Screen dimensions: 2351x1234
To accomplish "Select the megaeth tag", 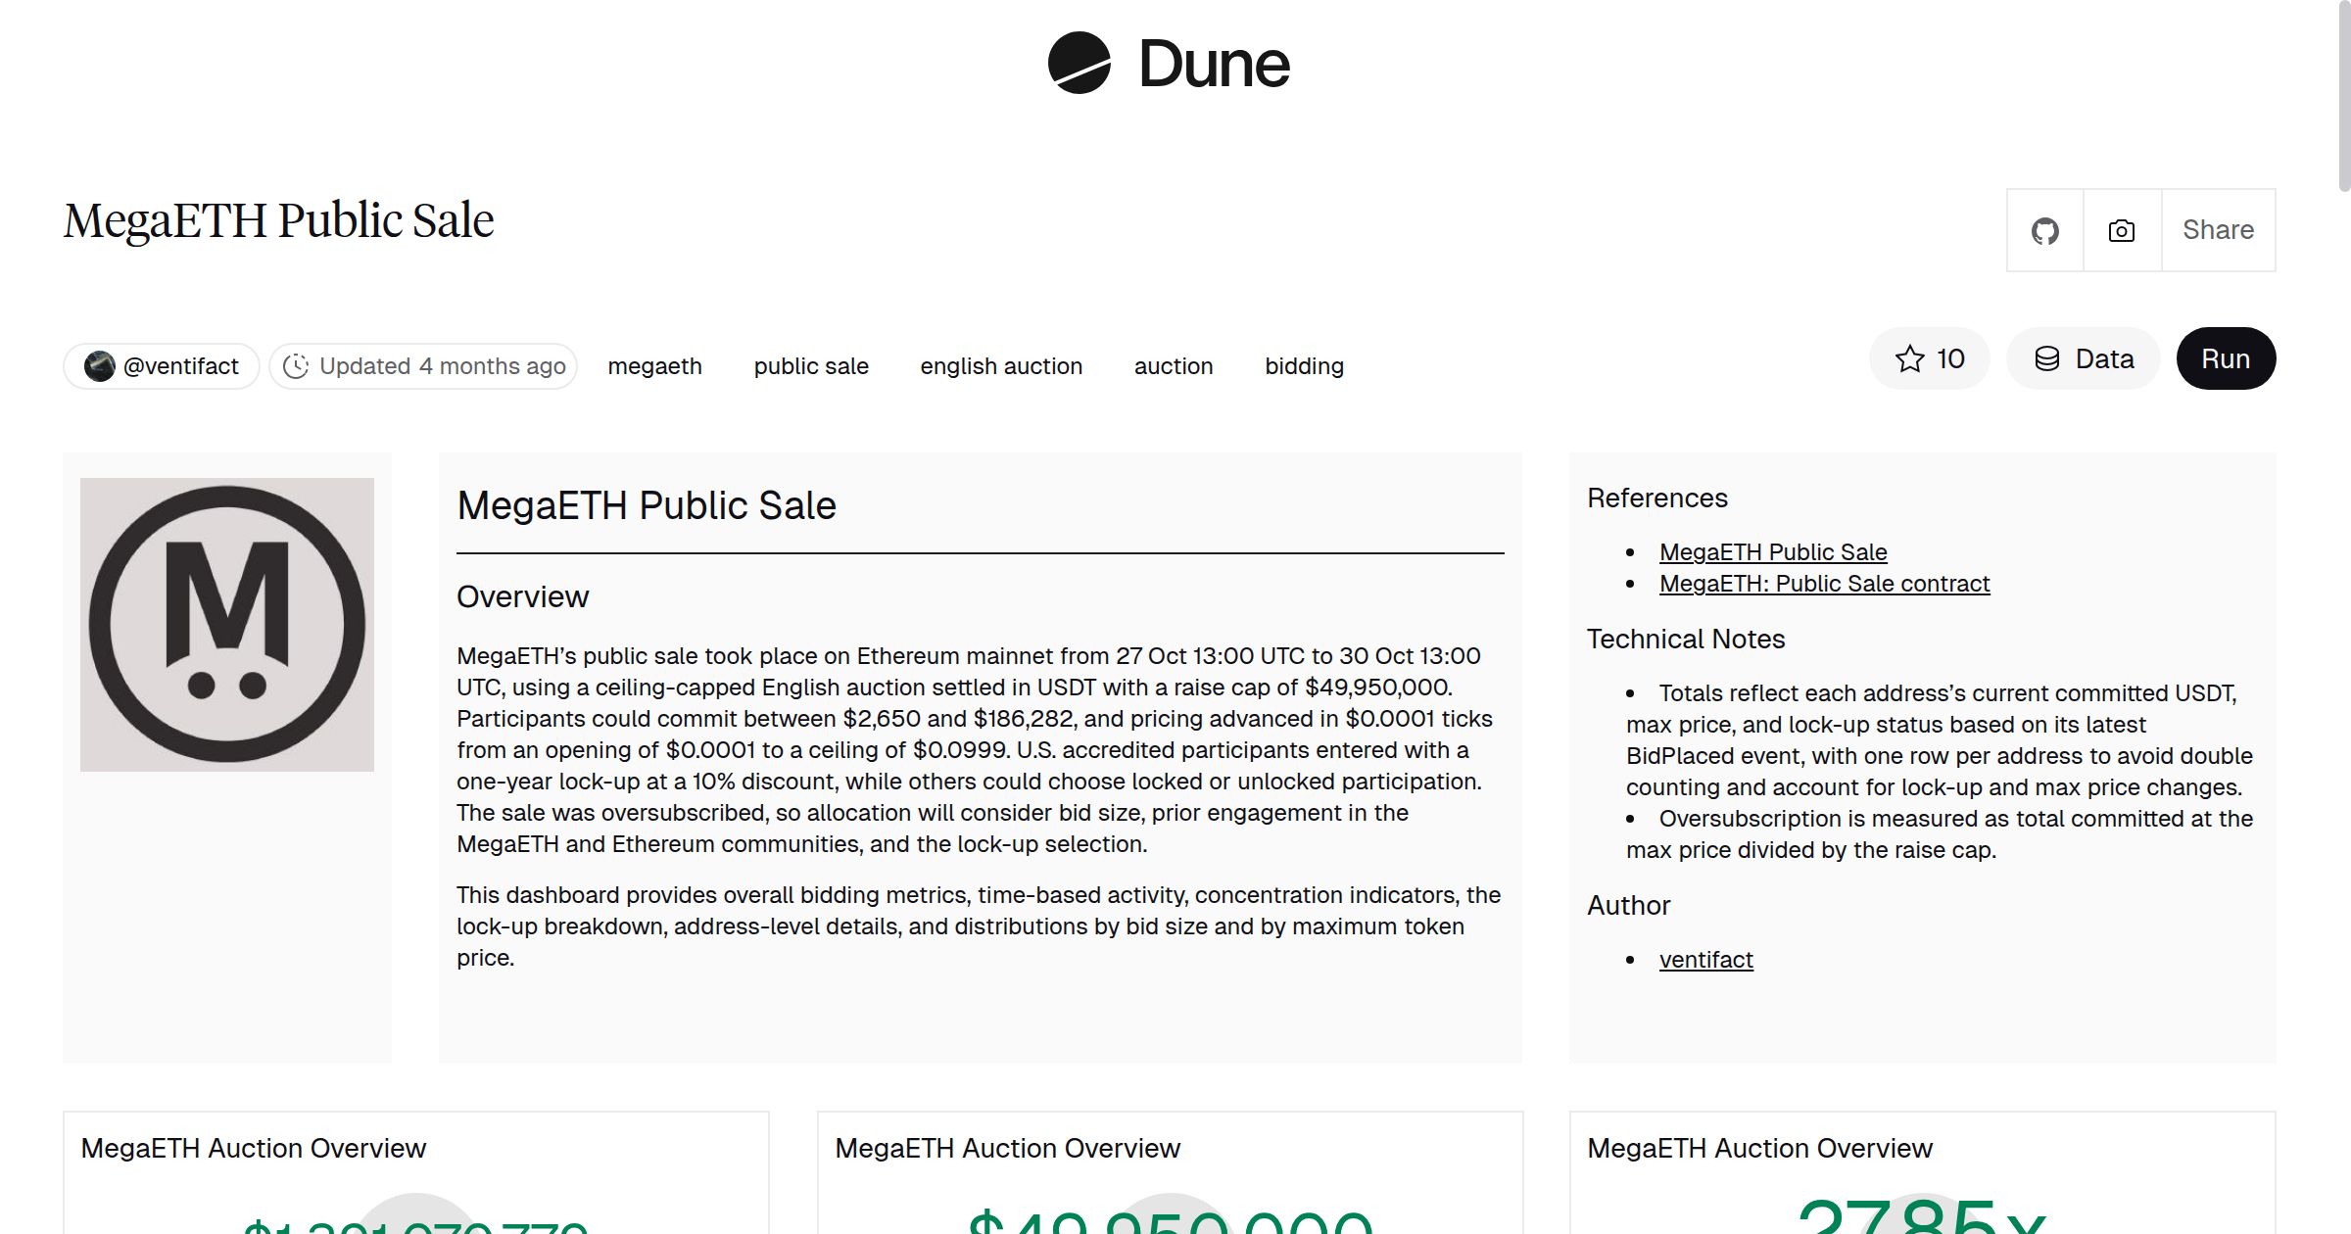I will tap(654, 365).
